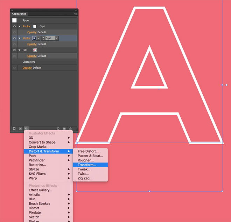Collapse the Appearance panel with double arrows

pos(76,11)
